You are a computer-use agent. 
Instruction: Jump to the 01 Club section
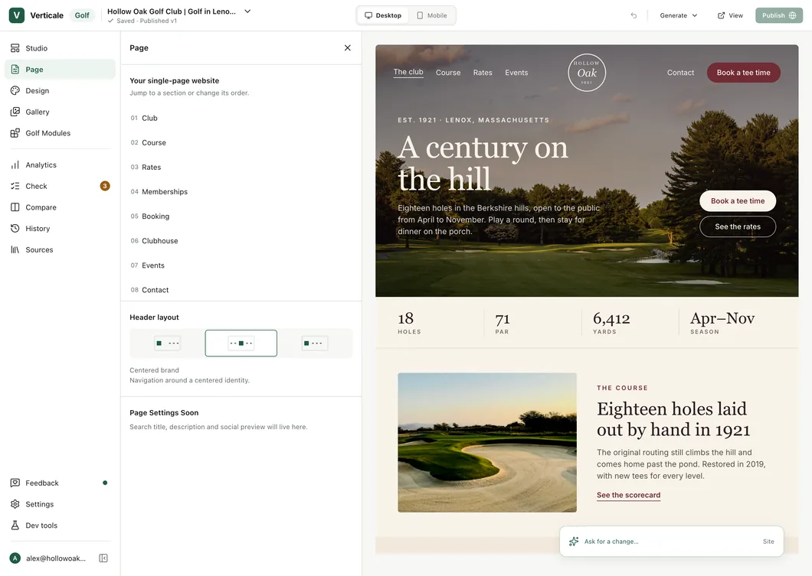(241, 118)
